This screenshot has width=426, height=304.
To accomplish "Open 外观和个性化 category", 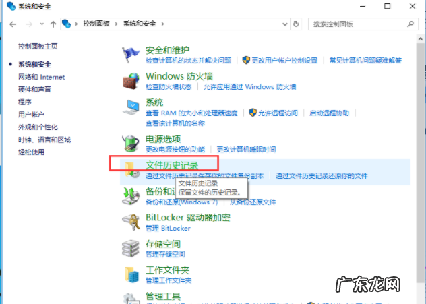I will 38,127.
